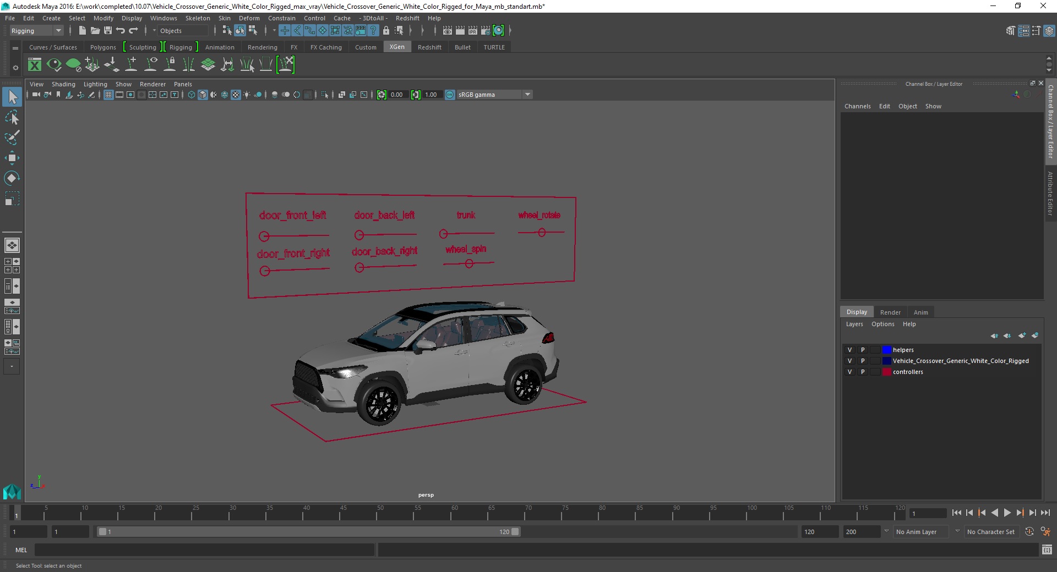This screenshot has width=1057, height=572.
Task: Toggle viewport grid display
Action: pyautogui.click(x=108, y=95)
